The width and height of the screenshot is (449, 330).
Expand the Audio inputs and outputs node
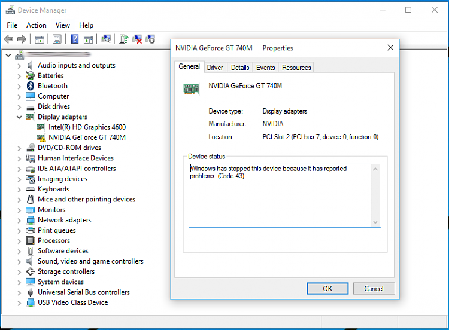point(19,66)
